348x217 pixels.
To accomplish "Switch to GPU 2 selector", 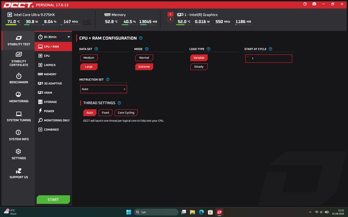I will coord(170,19).
